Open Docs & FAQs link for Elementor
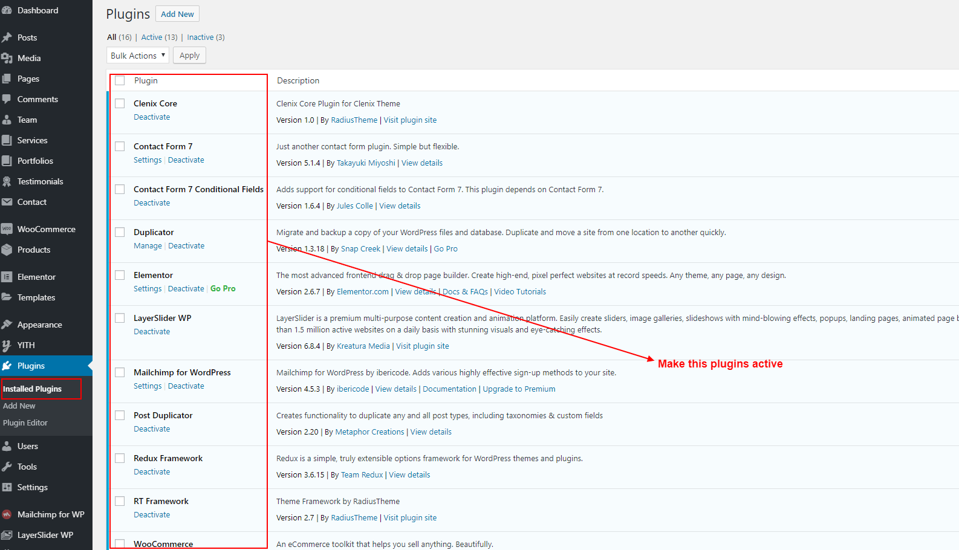The height and width of the screenshot is (550, 959). click(x=465, y=292)
